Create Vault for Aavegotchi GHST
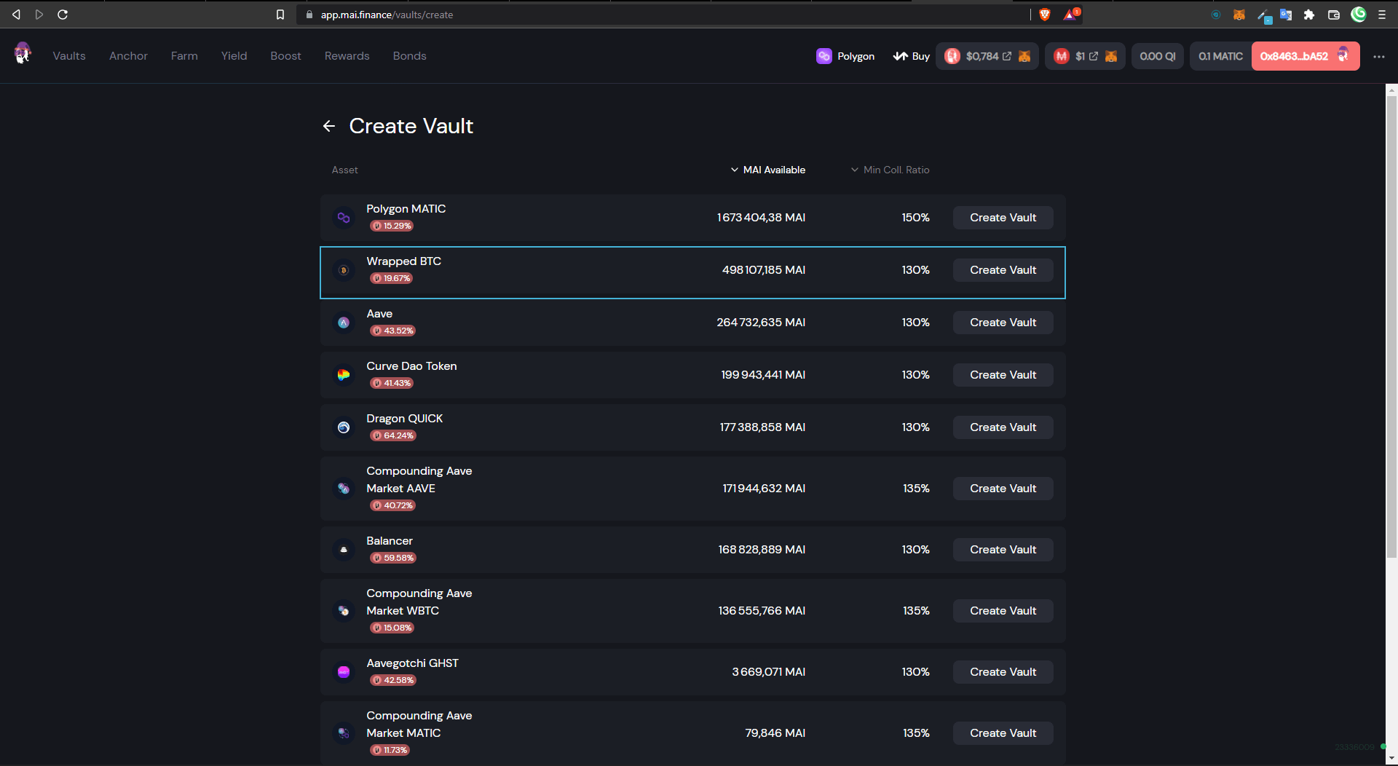This screenshot has height=766, width=1398. pos(1003,672)
